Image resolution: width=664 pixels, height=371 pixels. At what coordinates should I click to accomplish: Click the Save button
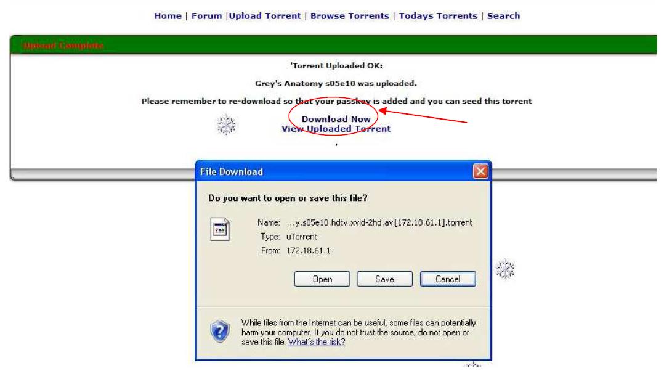pyautogui.click(x=384, y=279)
